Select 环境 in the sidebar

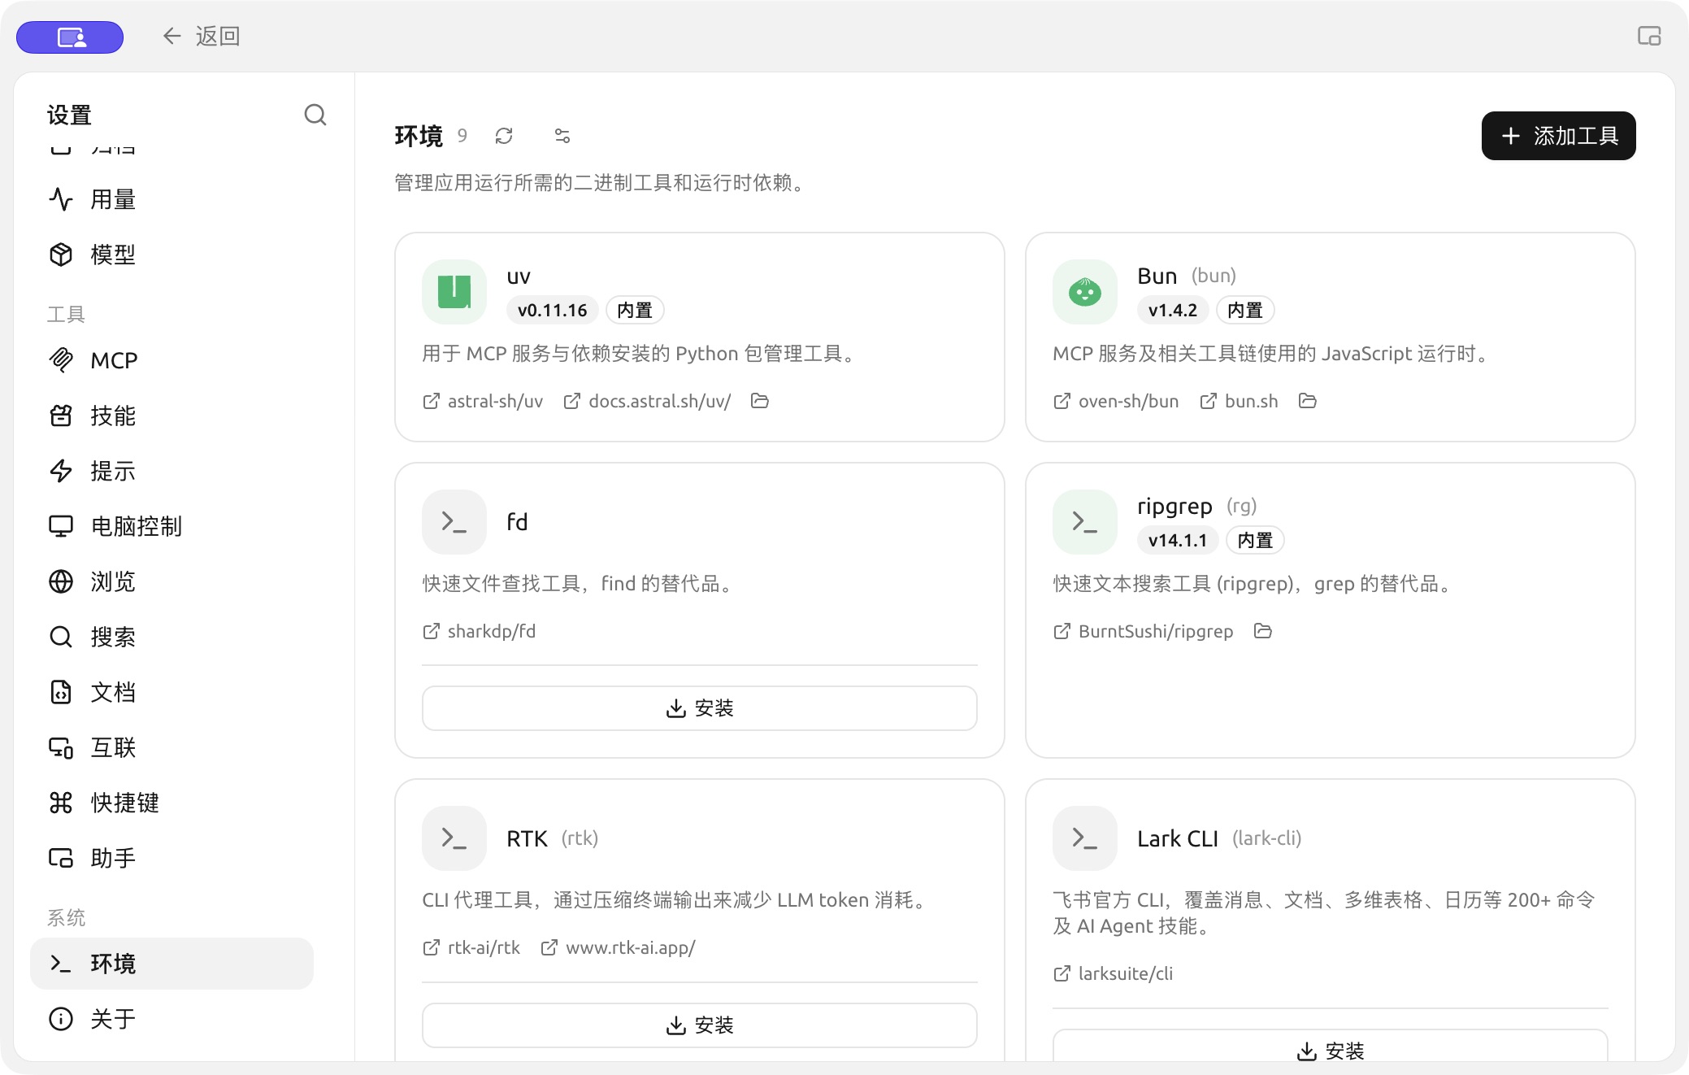(172, 964)
